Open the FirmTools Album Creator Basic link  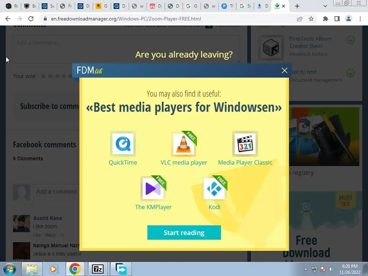310,42
